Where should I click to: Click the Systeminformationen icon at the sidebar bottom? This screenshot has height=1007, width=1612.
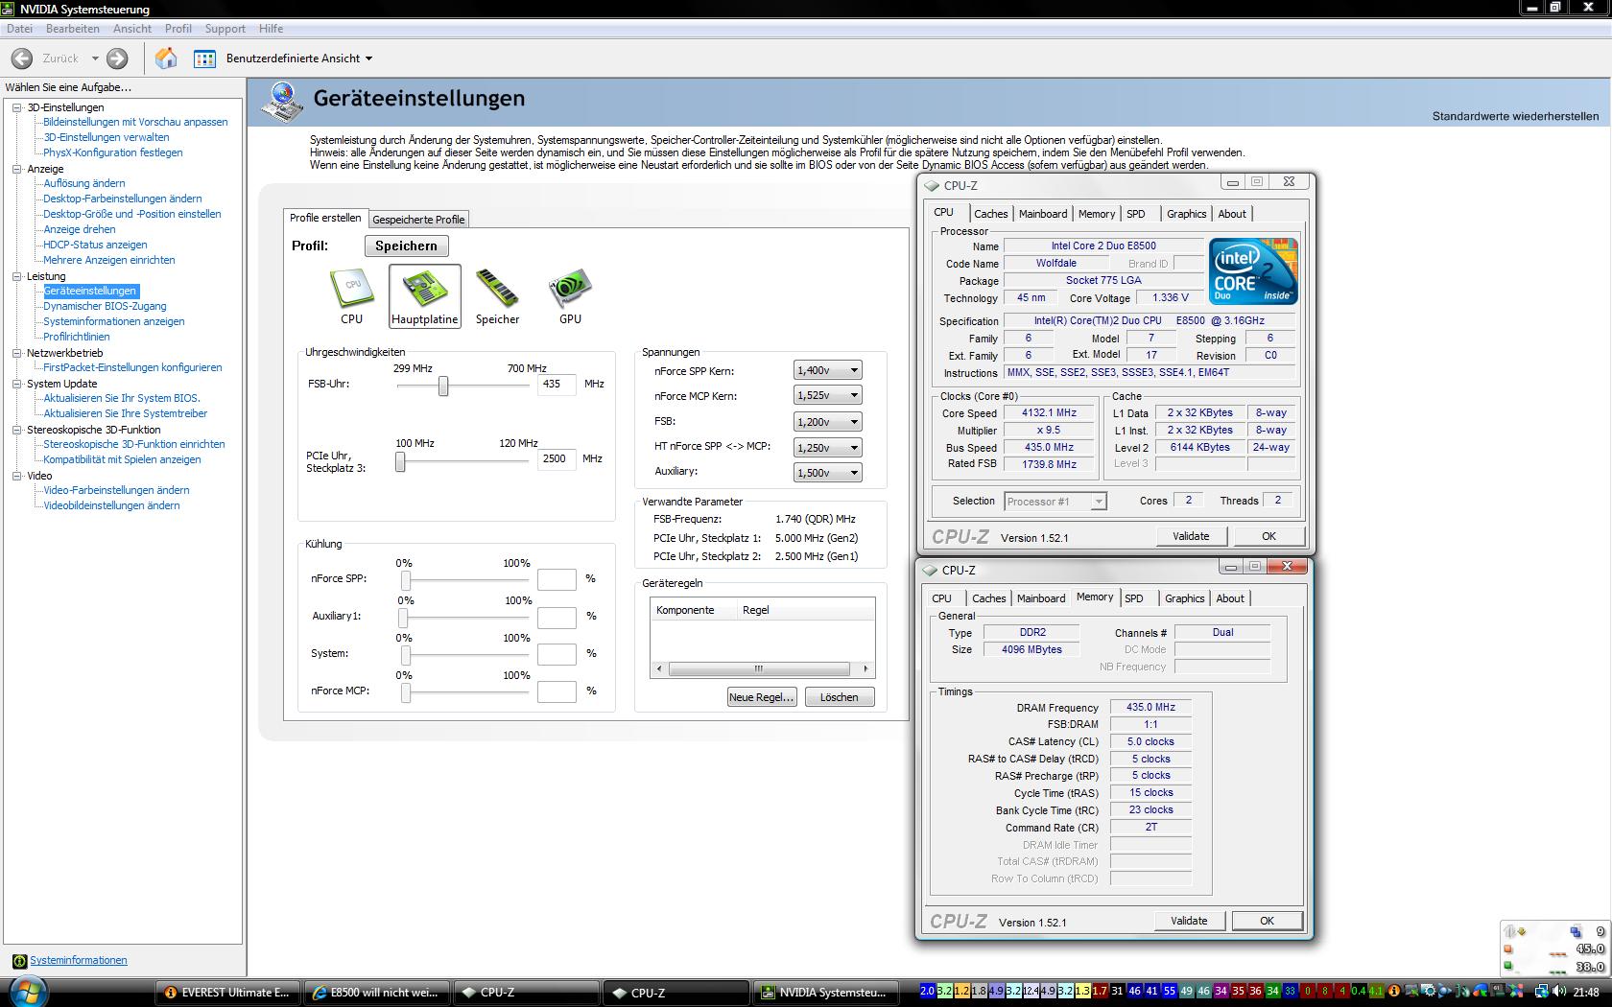[19, 961]
